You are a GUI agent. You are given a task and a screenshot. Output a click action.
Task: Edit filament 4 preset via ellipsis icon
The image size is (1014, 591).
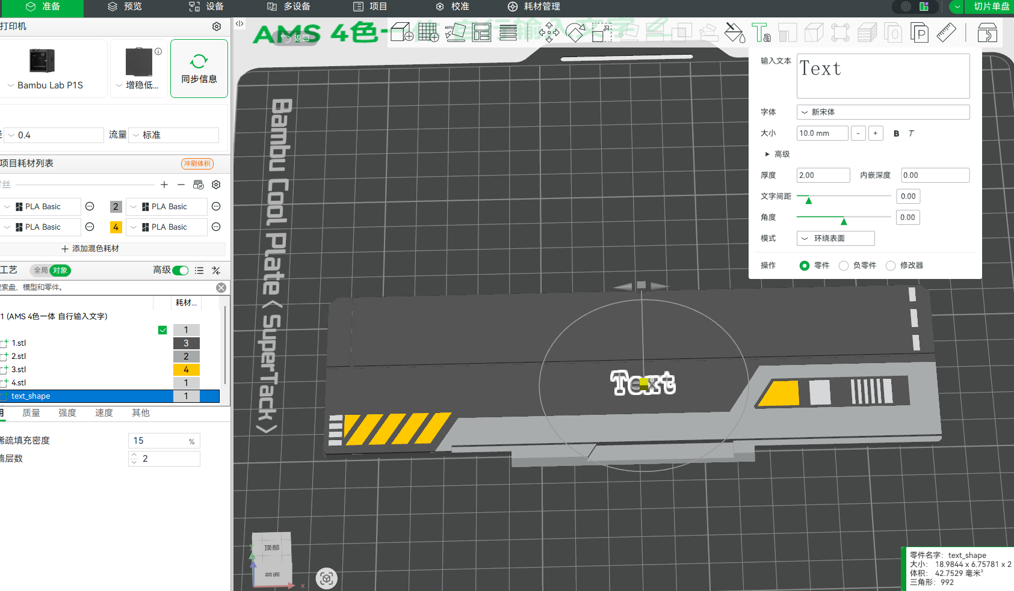click(217, 227)
